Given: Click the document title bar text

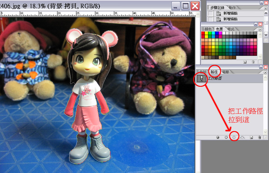Looking at the screenshot, I should tap(50, 6).
